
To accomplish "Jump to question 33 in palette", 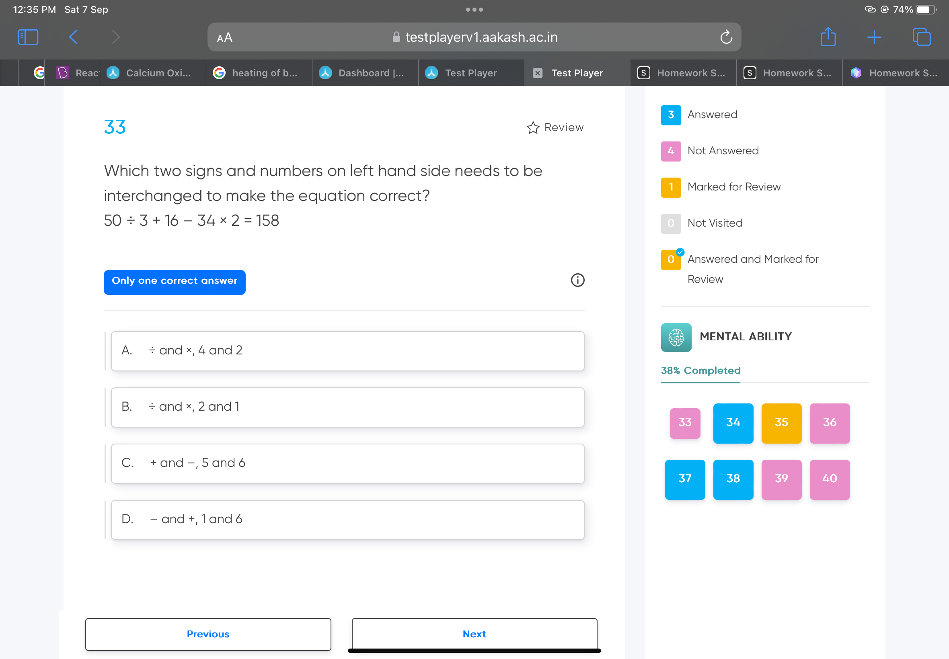I will [684, 423].
